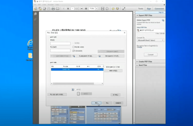Click the recipient list horizontal scrollbar

(77, 84)
